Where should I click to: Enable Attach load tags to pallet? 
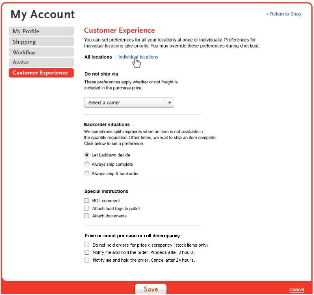coord(87,208)
